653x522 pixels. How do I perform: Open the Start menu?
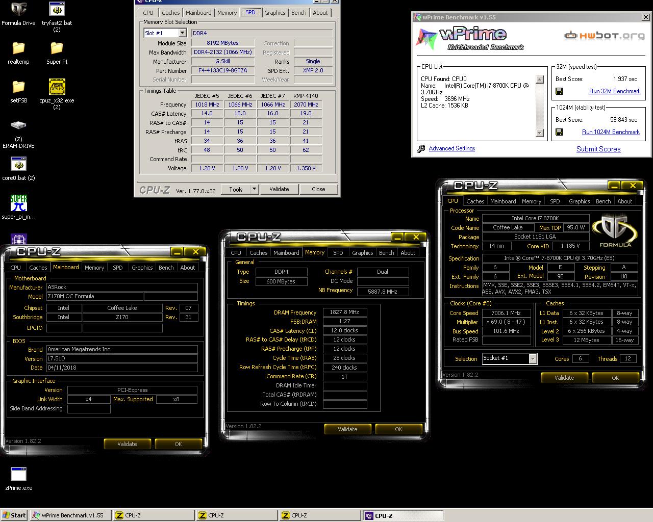[14, 515]
